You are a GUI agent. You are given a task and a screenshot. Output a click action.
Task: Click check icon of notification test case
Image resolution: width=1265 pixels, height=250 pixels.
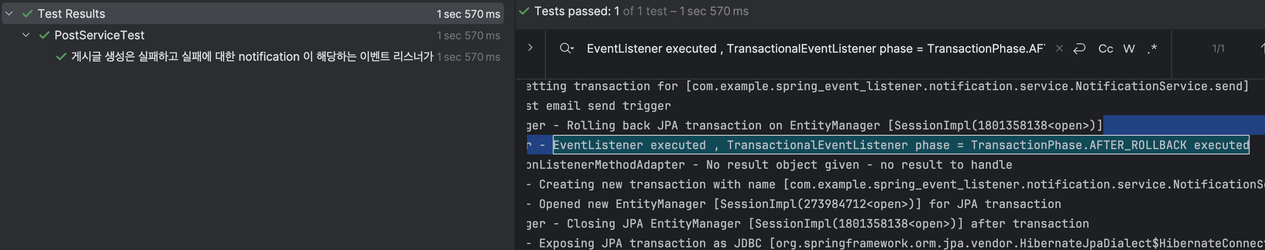pos(61,57)
